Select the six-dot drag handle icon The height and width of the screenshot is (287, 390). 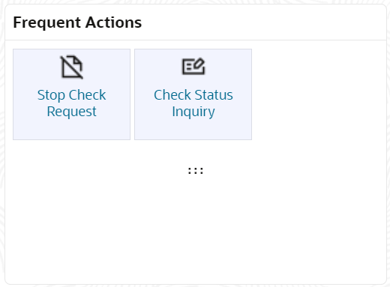[x=196, y=171]
